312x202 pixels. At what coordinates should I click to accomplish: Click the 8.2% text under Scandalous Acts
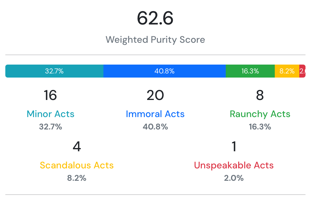[77, 178]
